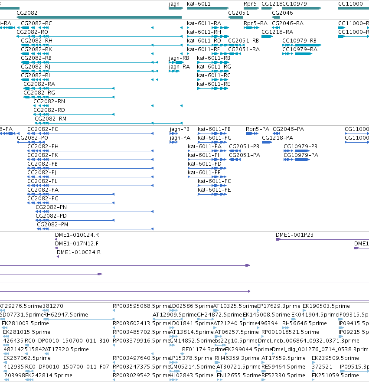The width and height of the screenshot is (369, 382).
Task: Click protein CG2051-PB
Action: [244, 147]
